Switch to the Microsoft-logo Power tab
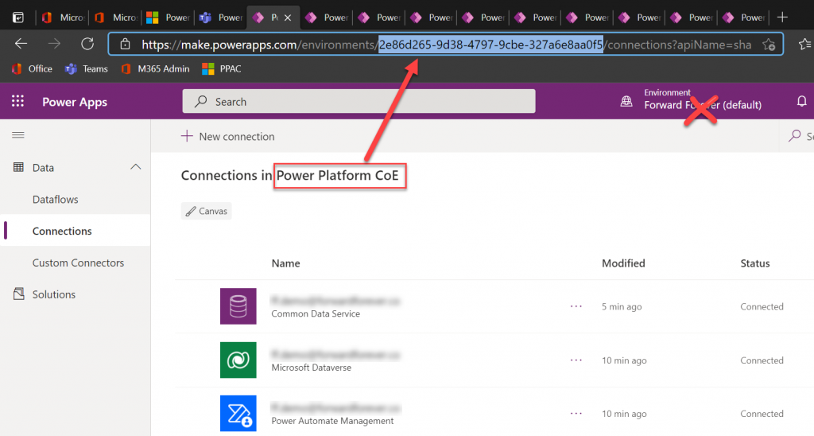Image resolution: width=814 pixels, height=436 pixels. [169, 18]
